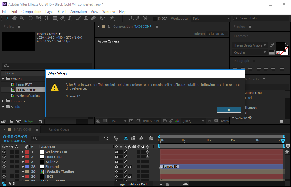
Task: Toggle visibility of the Fader 2 layer
Action: [4, 162]
